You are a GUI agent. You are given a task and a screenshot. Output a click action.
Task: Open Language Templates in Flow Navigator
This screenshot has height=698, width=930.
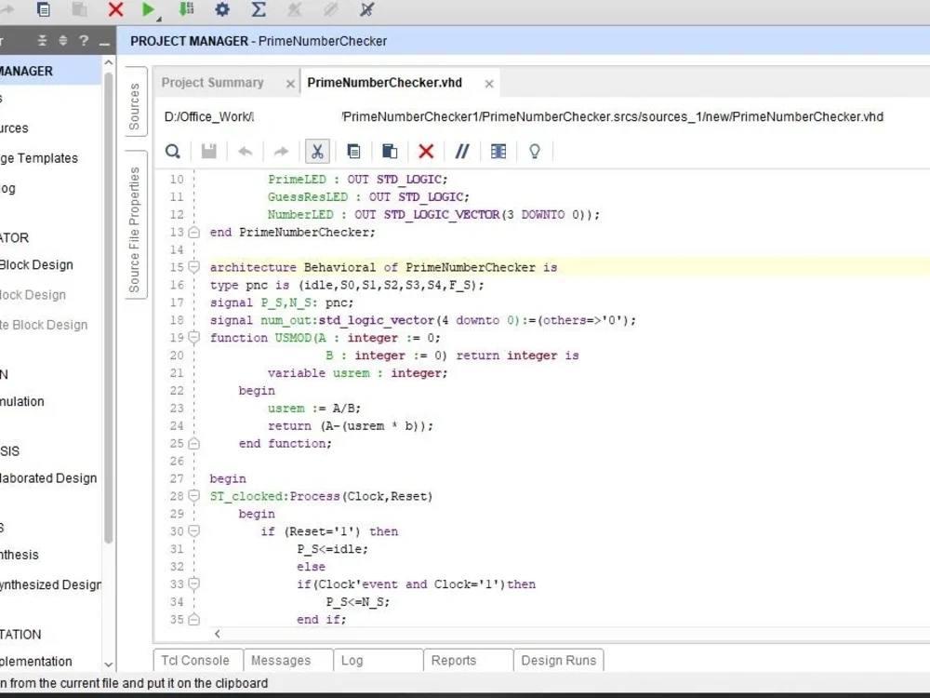point(39,158)
